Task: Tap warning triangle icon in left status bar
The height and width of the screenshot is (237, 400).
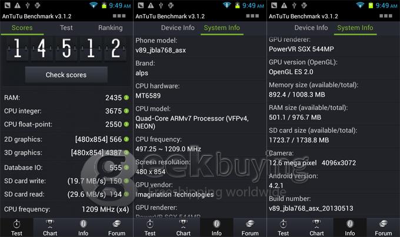Action: [x=17, y=5]
